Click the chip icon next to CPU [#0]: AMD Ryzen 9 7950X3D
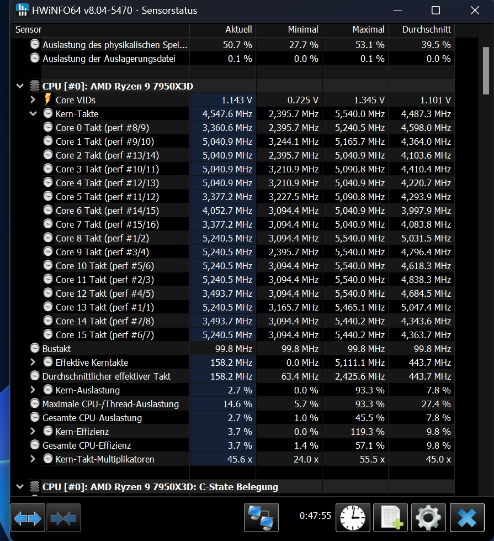 click(x=34, y=86)
